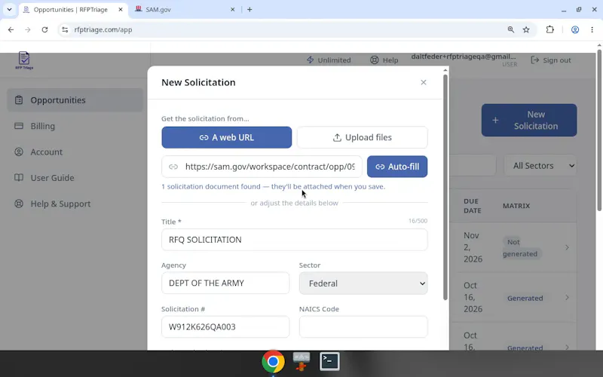Click the Sign out button

pos(551,60)
